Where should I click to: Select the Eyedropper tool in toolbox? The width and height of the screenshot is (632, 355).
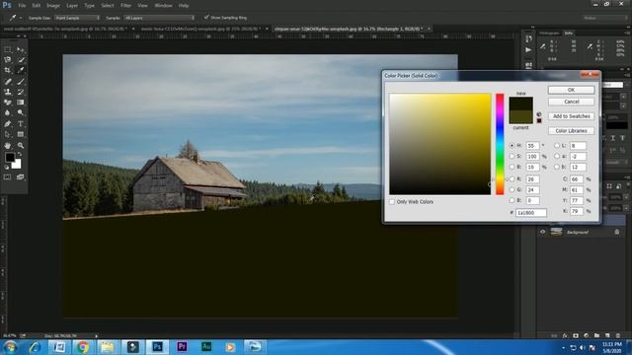click(x=21, y=70)
